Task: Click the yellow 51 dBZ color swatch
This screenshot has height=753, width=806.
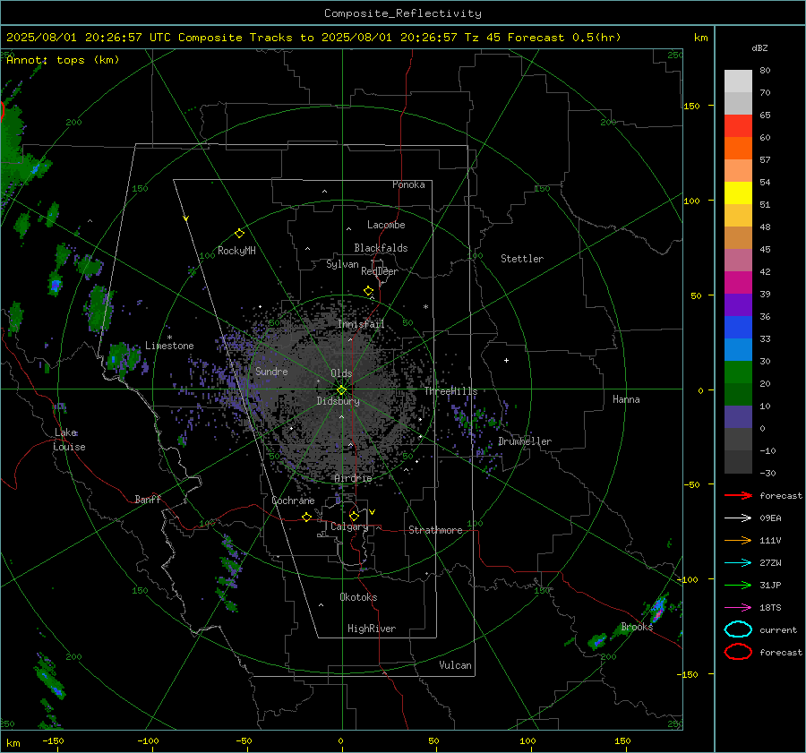Action: coord(738,193)
